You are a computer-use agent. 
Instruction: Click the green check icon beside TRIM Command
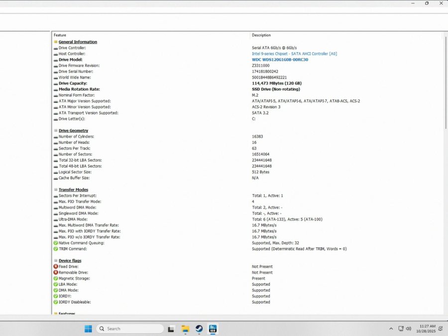coord(56,249)
